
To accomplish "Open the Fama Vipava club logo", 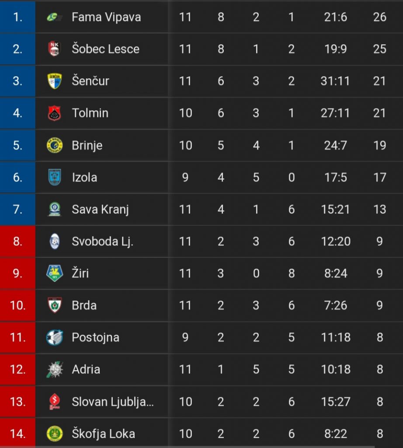I will point(54,17).
